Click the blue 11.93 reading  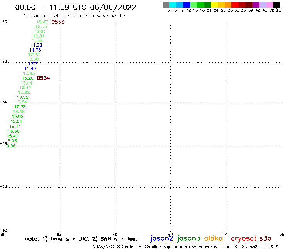click(x=30, y=68)
